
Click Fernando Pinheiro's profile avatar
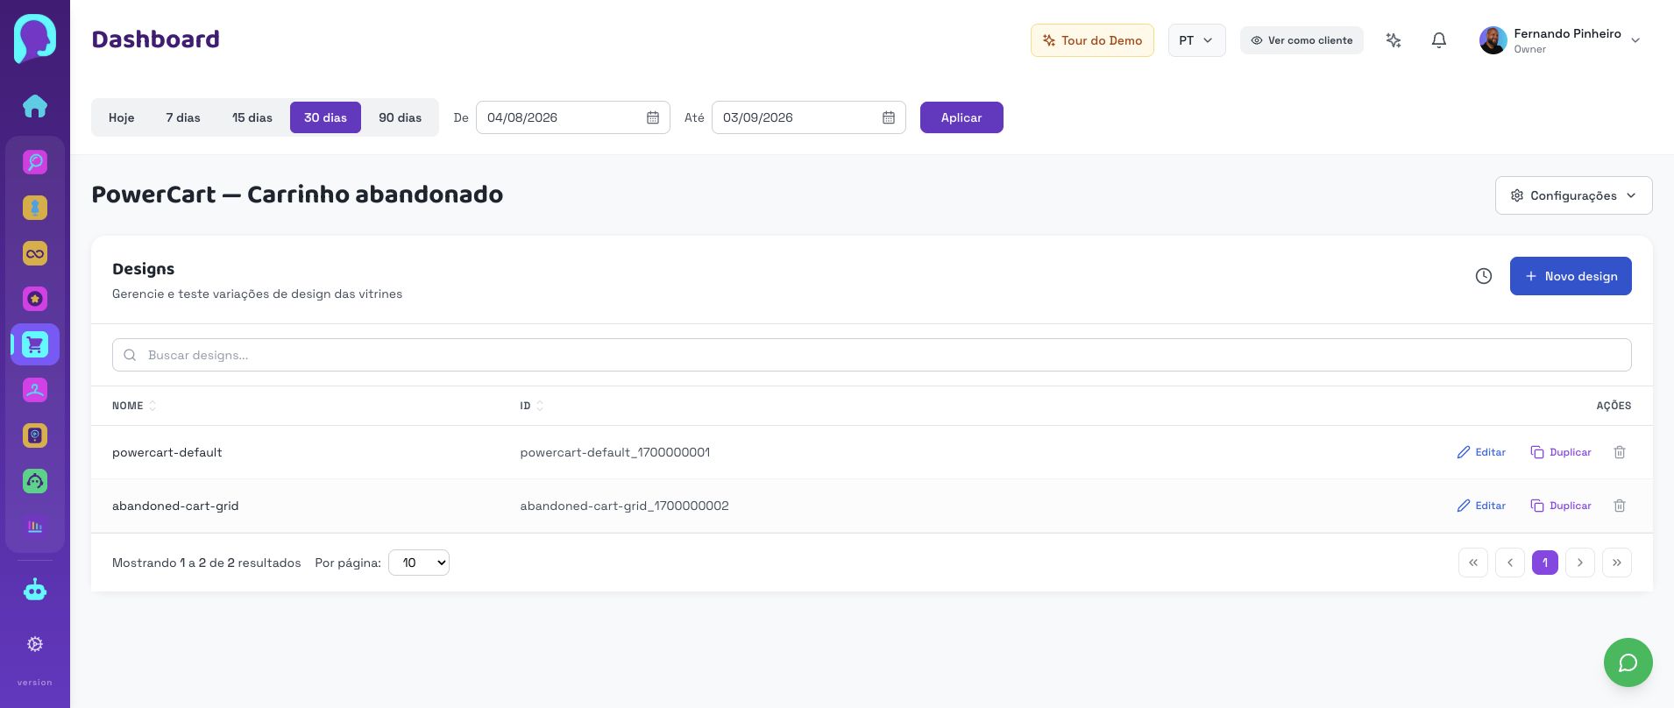pyautogui.click(x=1493, y=40)
